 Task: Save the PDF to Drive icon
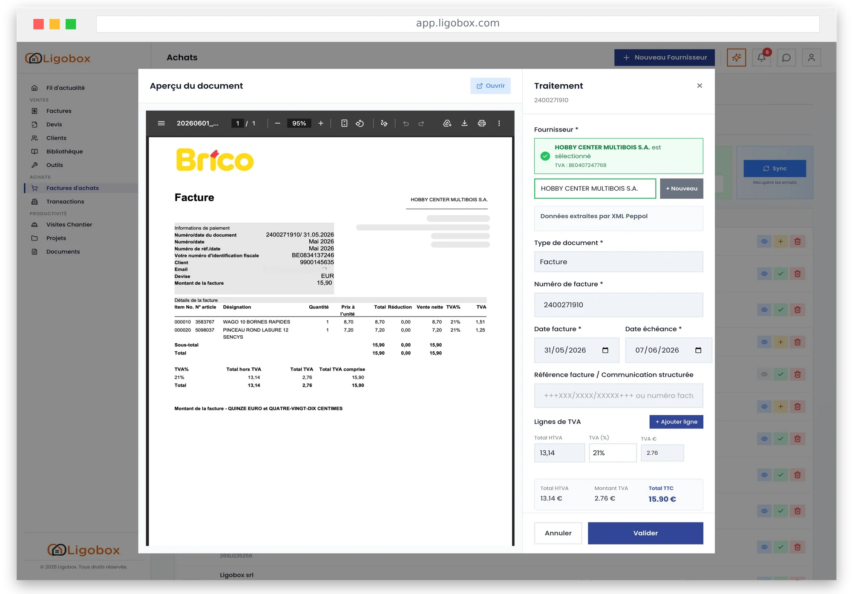447,123
